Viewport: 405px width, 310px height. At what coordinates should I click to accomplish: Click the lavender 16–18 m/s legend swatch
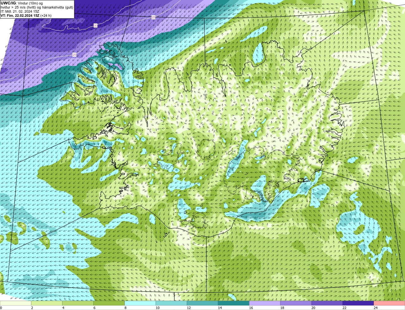click(265, 303)
